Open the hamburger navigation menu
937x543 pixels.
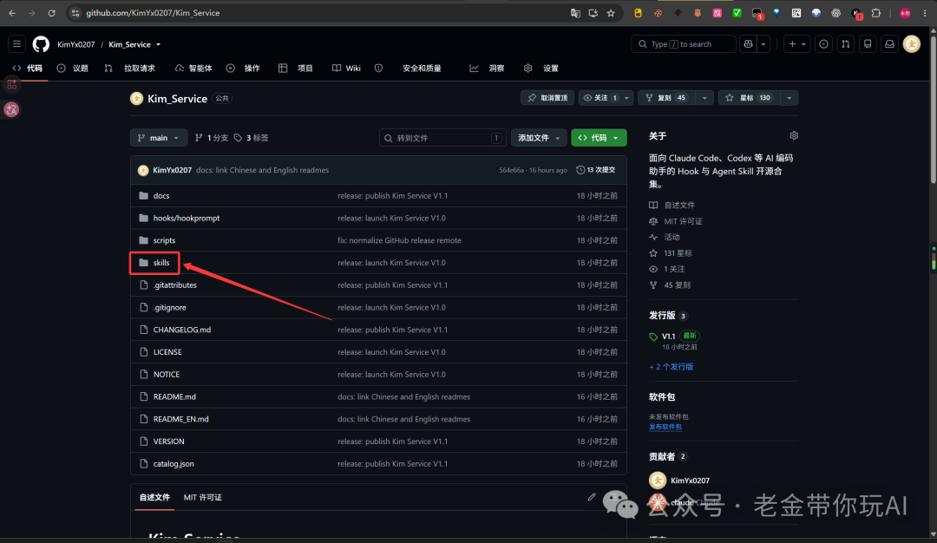[x=16, y=44]
